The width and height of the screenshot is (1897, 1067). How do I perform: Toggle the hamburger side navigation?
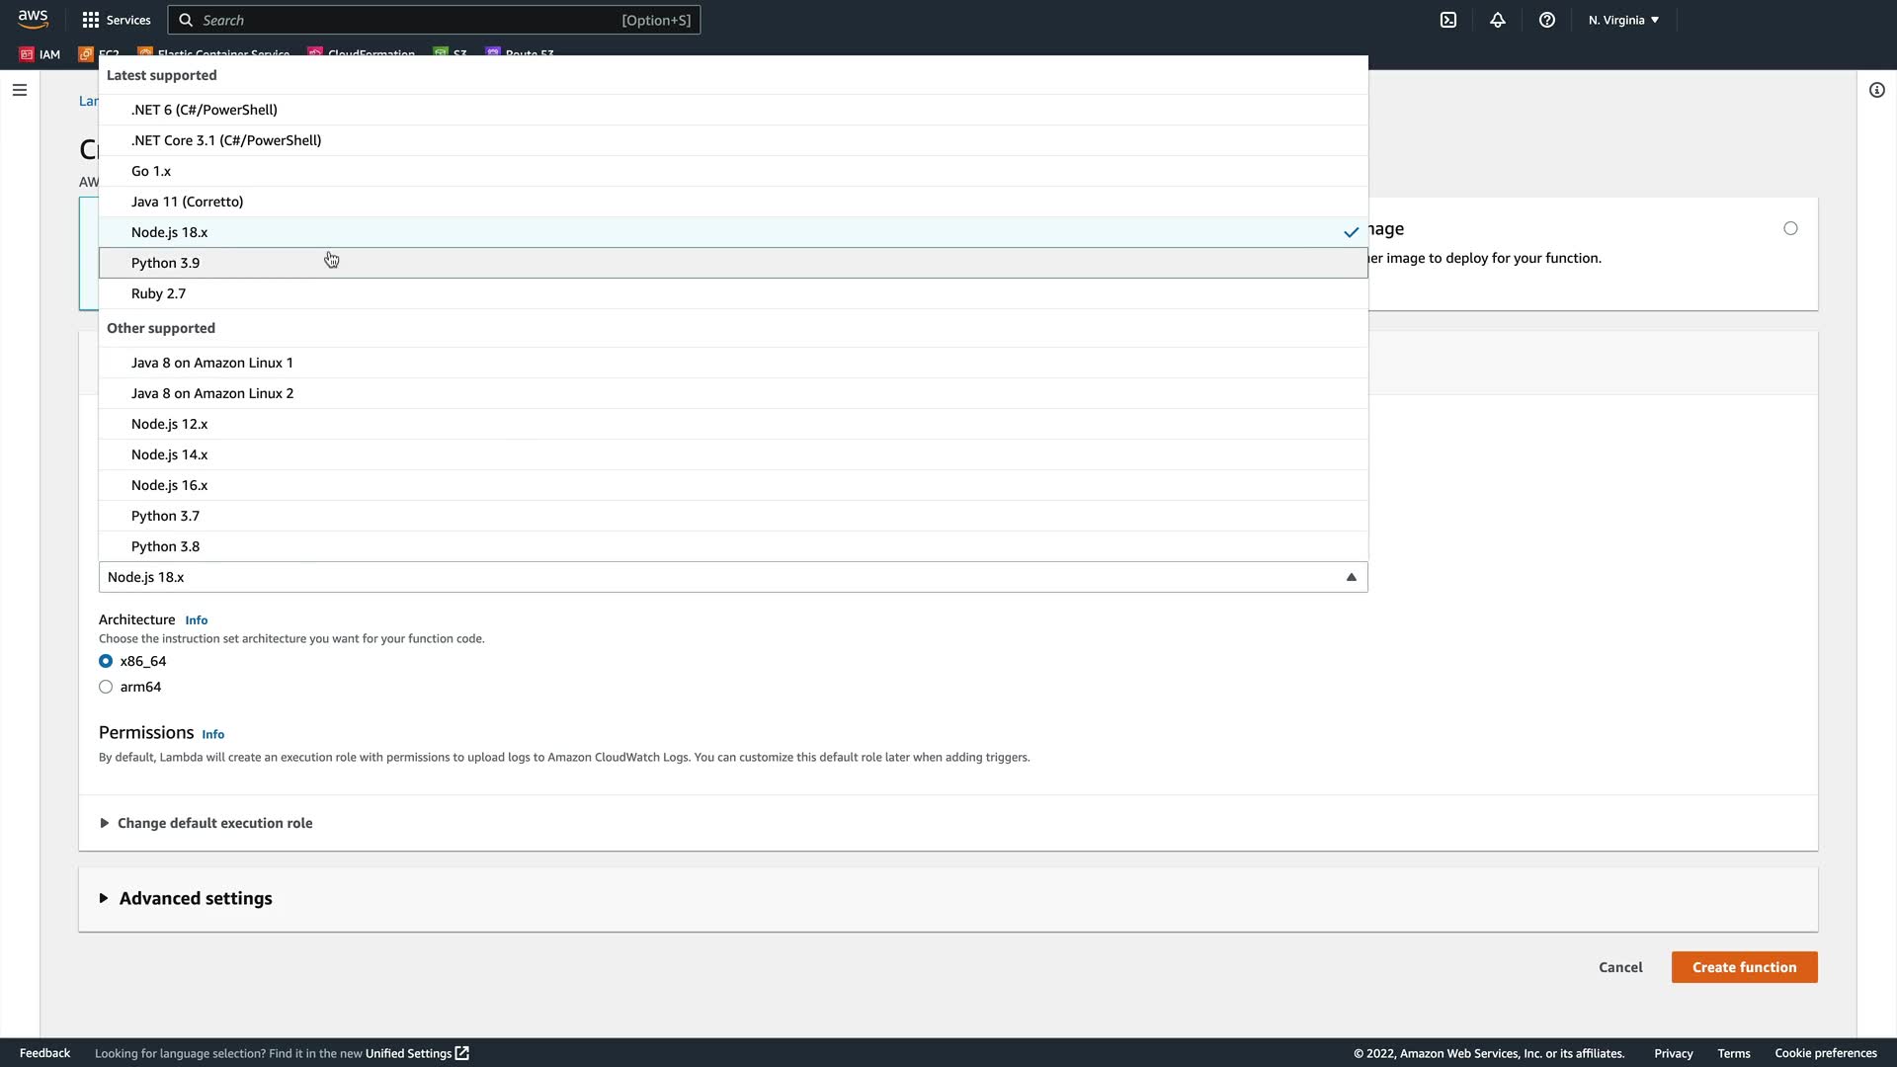click(20, 90)
